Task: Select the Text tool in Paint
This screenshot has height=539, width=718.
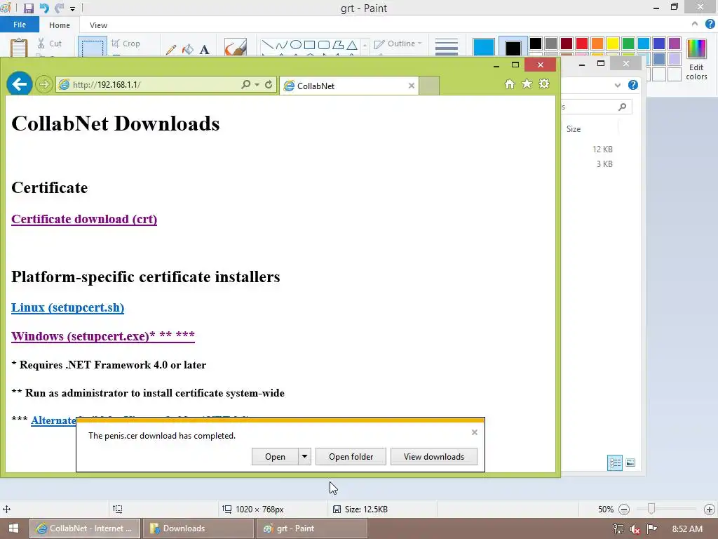Action: point(205,49)
